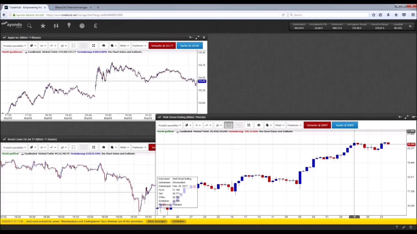Toggle crosshair grid in Apple chart toolbar
This screenshot has width=417, height=234.
74,45
